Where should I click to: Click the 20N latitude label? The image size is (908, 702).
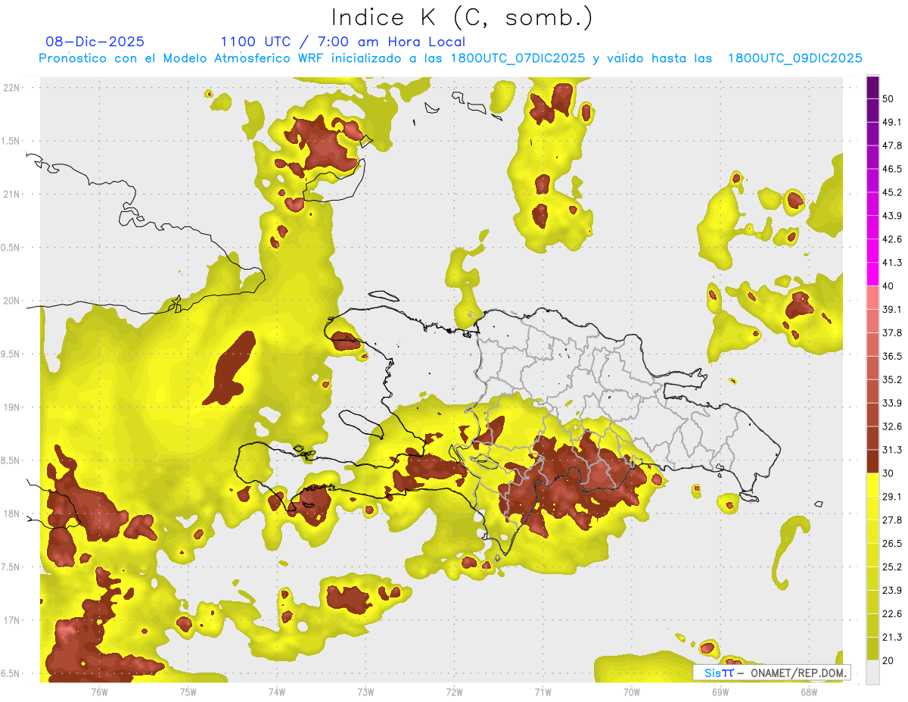[11, 301]
